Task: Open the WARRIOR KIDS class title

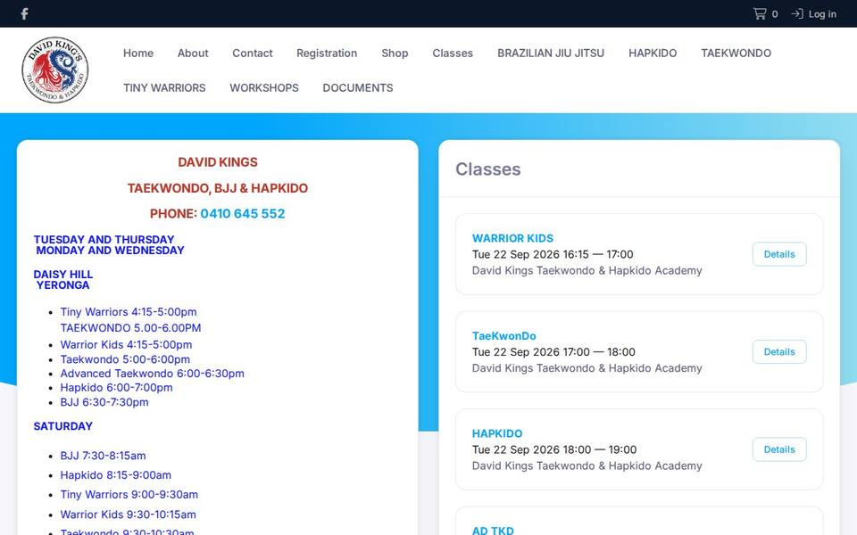Action: pyautogui.click(x=512, y=238)
